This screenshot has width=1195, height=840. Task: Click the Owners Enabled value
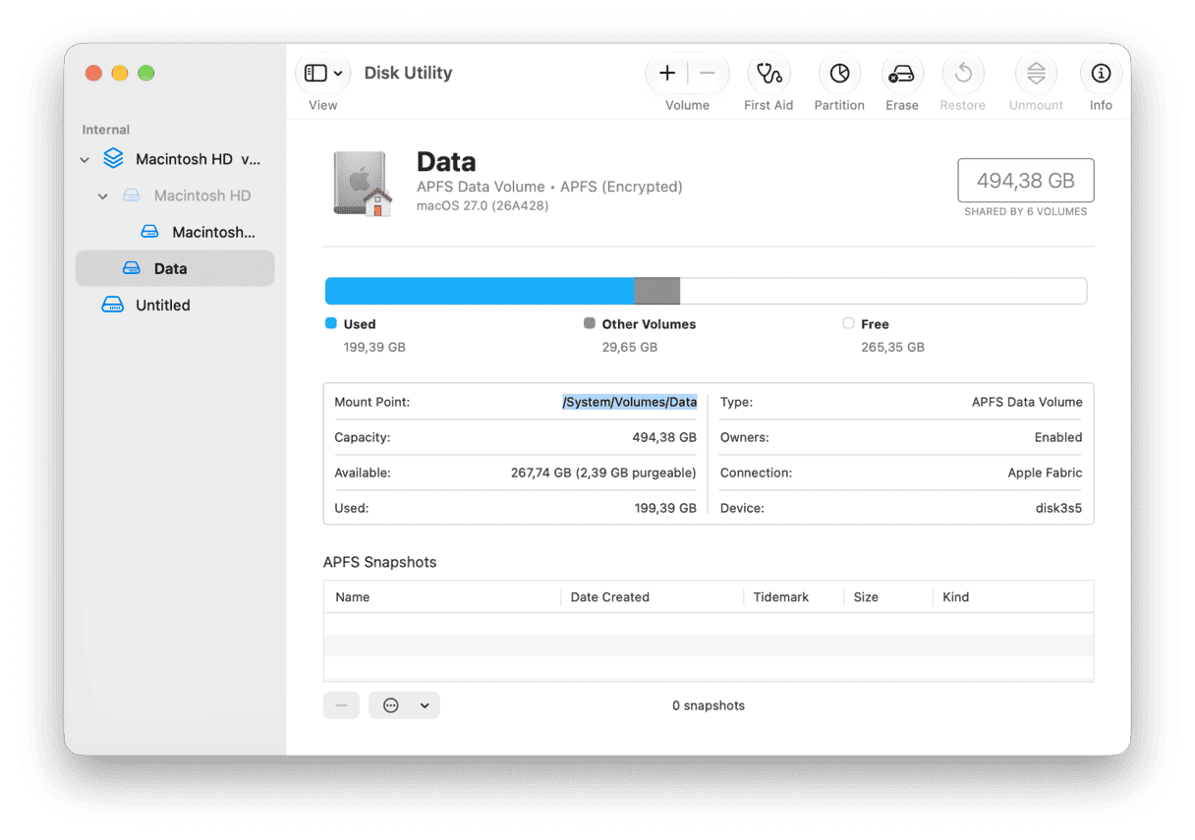(x=1058, y=437)
